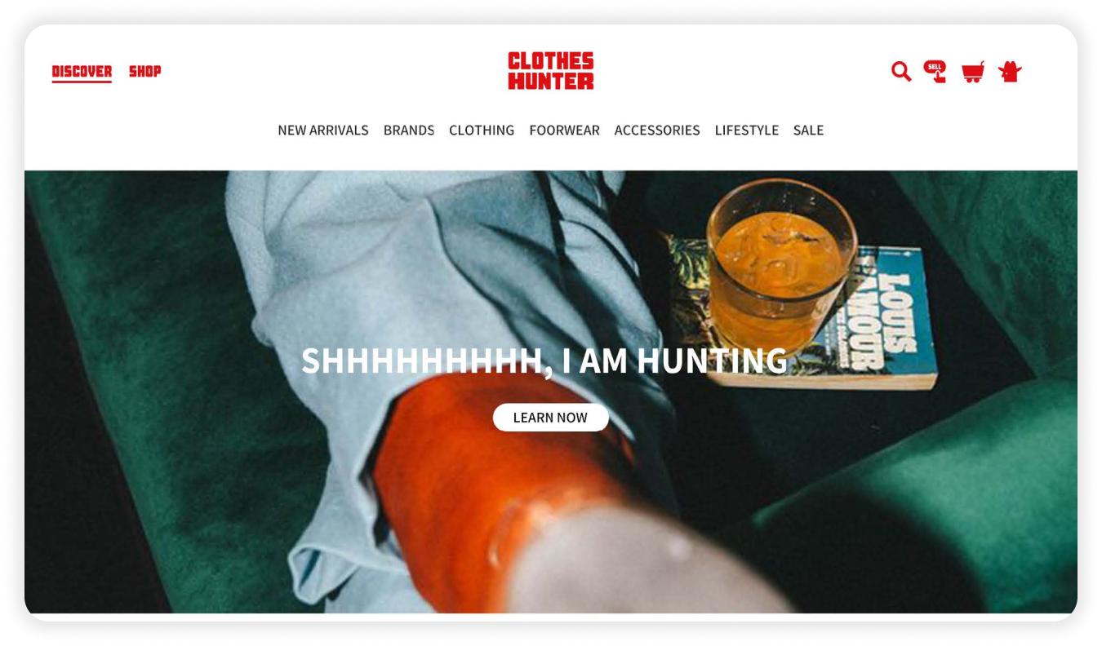This screenshot has width=1102, height=646.
Task: Open the Foorwear category
Action: pos(564,130)
